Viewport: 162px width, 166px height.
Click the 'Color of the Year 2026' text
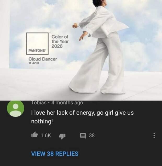[x=60, y=41]
